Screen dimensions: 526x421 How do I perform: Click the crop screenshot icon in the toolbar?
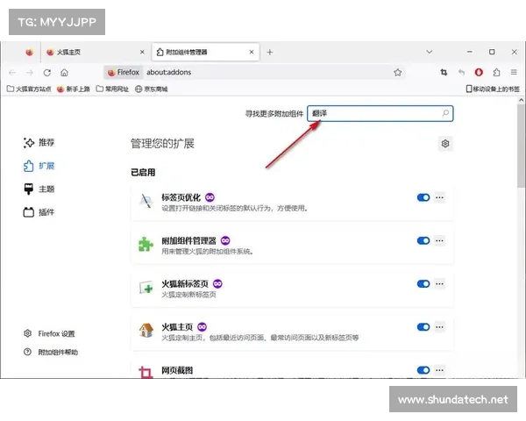coord(444,72)
